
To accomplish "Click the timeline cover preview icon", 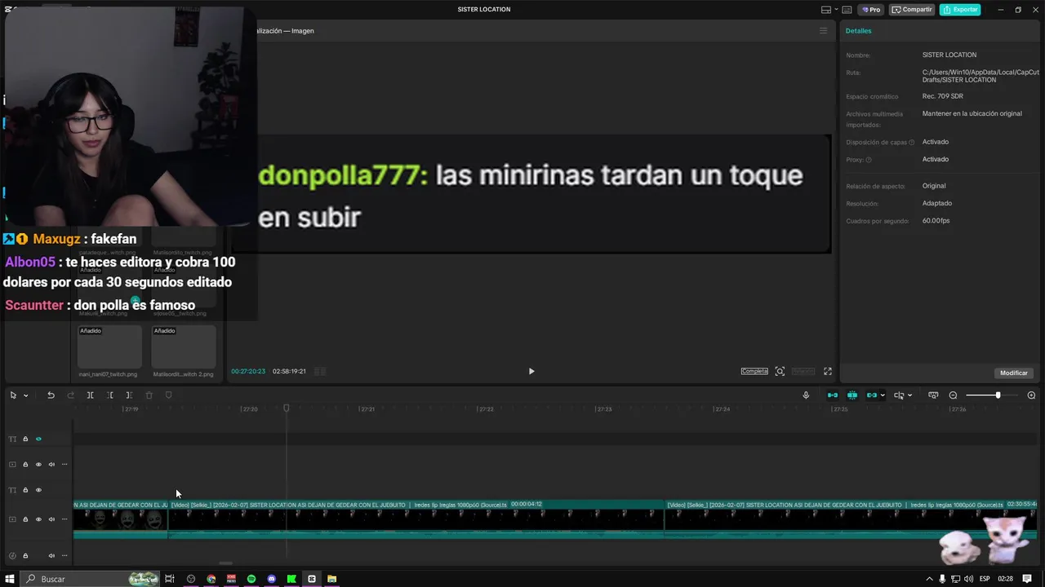I will coord(933,395).
